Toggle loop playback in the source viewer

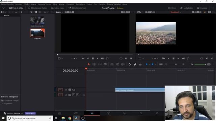(107, 58)
